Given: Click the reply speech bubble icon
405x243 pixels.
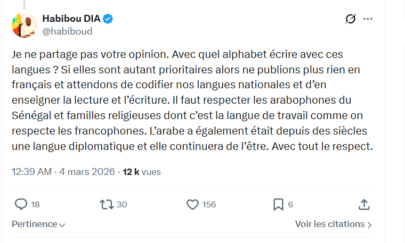Looking at the screenshot, I should [21, 204].
